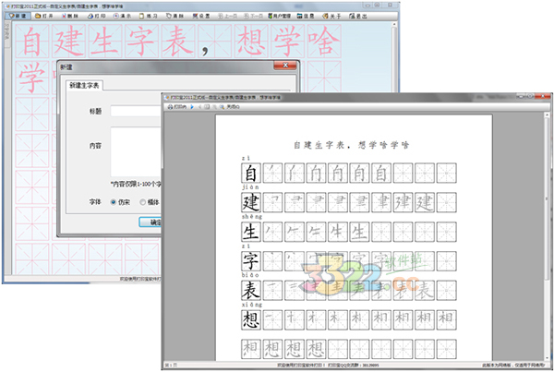Viewport: 554px width, 372px height.
Task: Click the blue next-page arrow in preview toolbar
Action: pyautogui.click(x=192, y=107)
